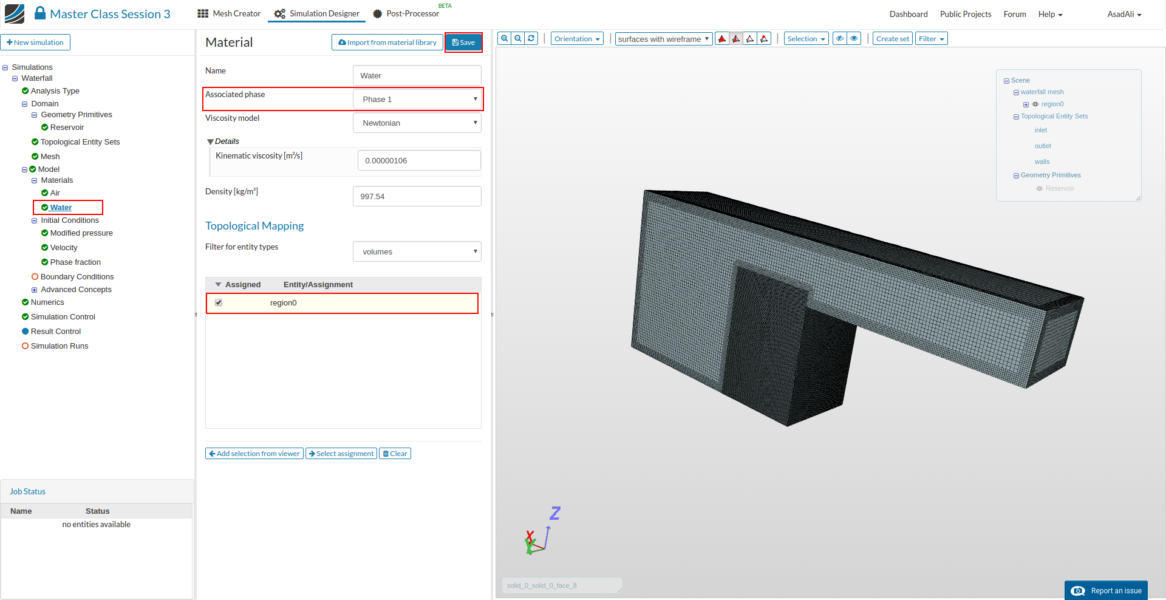
Task: Save the material settings
Action: tap(463, 43)
